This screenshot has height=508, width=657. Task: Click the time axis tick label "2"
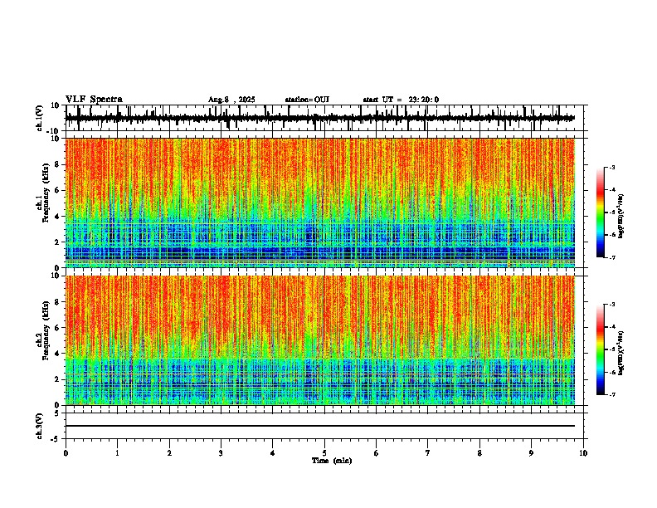(169, 453)
